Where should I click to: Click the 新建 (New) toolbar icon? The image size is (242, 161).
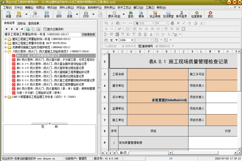coord(8,14)
